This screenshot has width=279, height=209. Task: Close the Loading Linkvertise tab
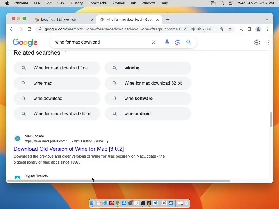(92, 20)
